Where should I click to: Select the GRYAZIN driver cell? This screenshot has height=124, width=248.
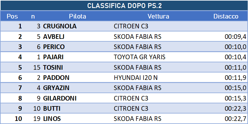pyautogui.click(x=56, y=88)
